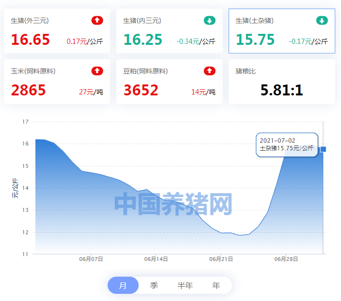Click red up arrow on 生猪(外三元) card
Viewport: 341px width, 301px height.
[97, 21]
